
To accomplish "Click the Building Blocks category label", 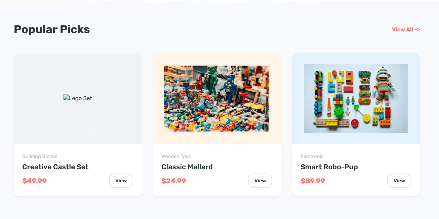I will [39, 156].
